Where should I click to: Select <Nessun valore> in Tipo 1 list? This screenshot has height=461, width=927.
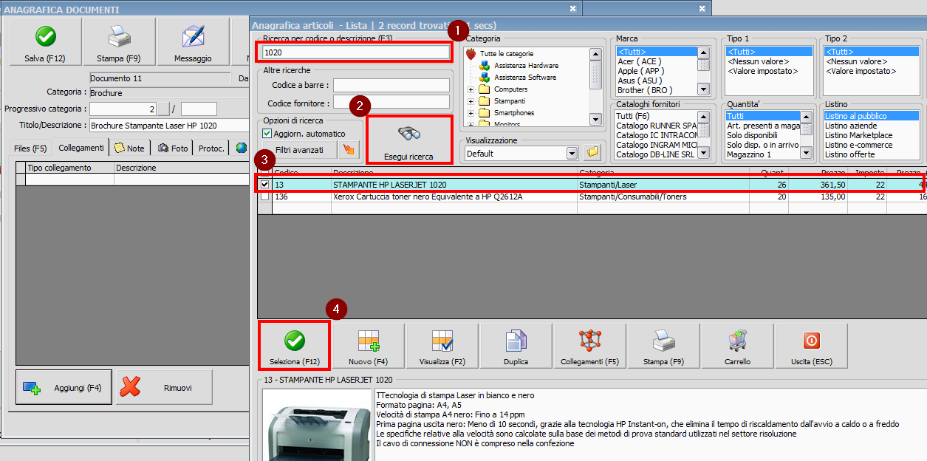tap(758, 61)
